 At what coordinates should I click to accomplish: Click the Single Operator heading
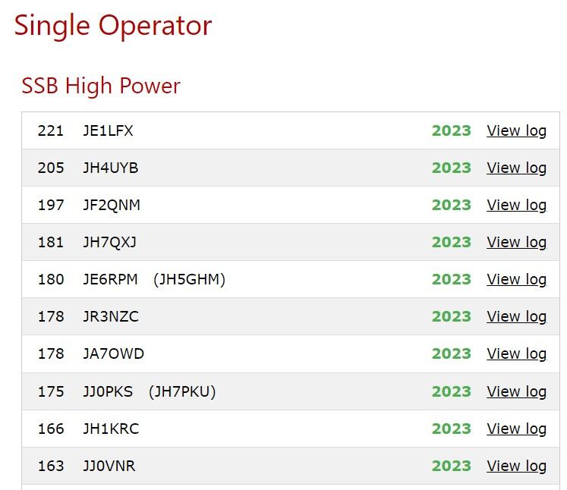click(x=113, y=27)
